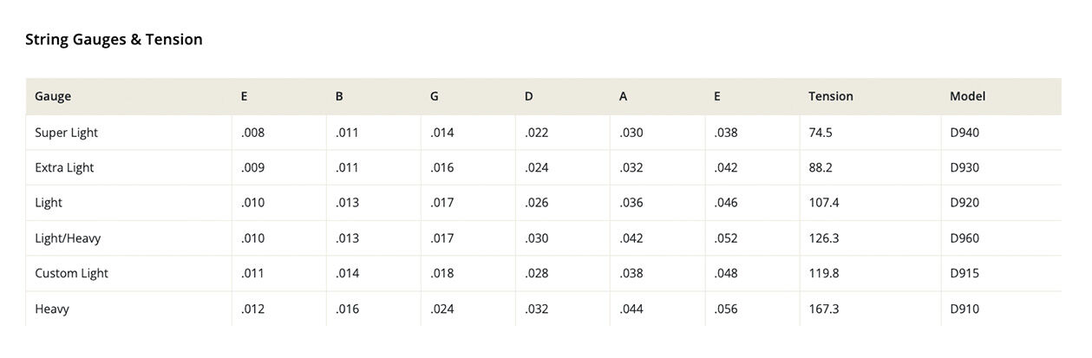Click the D string column header
The height and width of the screenshot is (358, 1092).
coord(528,96)
